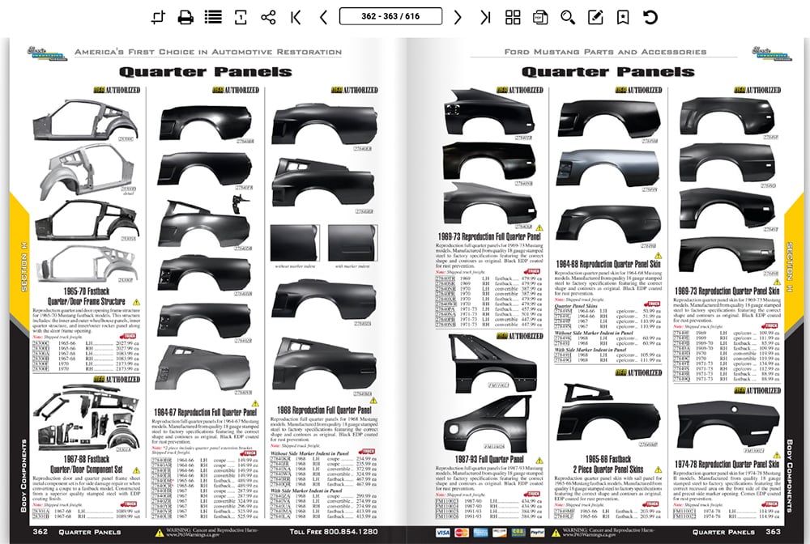The image size is (810, 544).
Task: Click the 1969-73 Reproduction Full Quarter Panel heading
Action: tap(489, 236)
